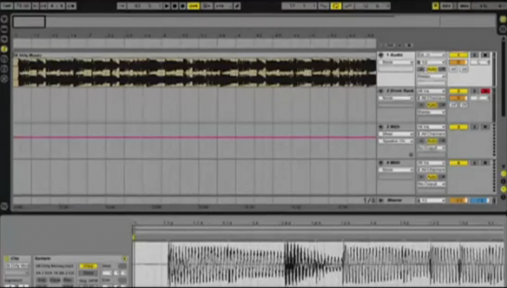The height and width of the screenshot is (288, 507).
Task: Toggle the yellow OVR overdub switch
Action: coord(193,6)
